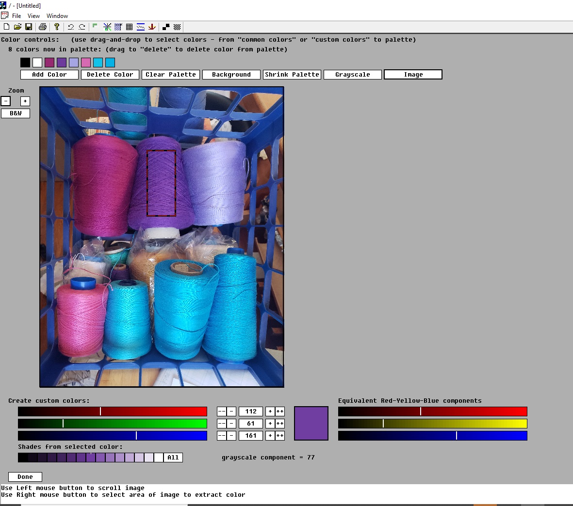Select the cyan swatch in the palette
This screenshot has height=506, width=573.
(98, 63)
